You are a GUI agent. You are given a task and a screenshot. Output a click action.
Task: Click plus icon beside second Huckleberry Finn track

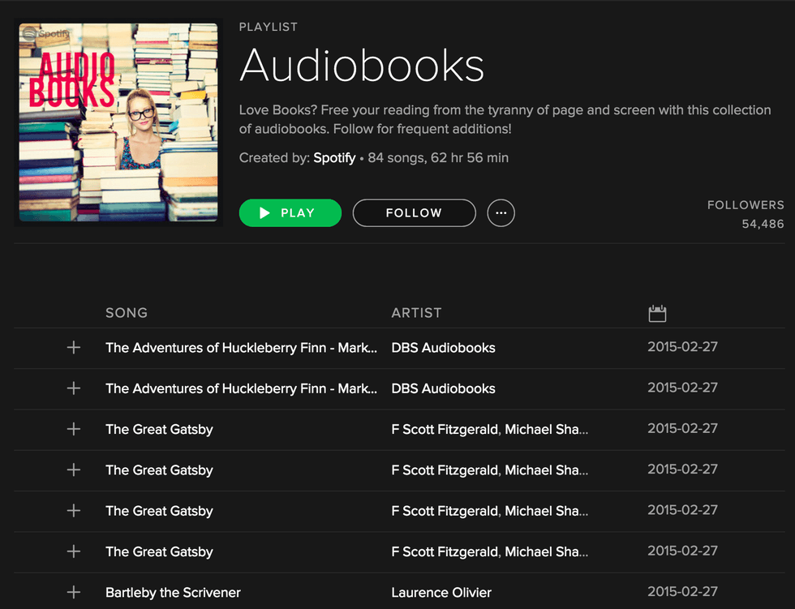pyautogui.click(x=74, y=388)
